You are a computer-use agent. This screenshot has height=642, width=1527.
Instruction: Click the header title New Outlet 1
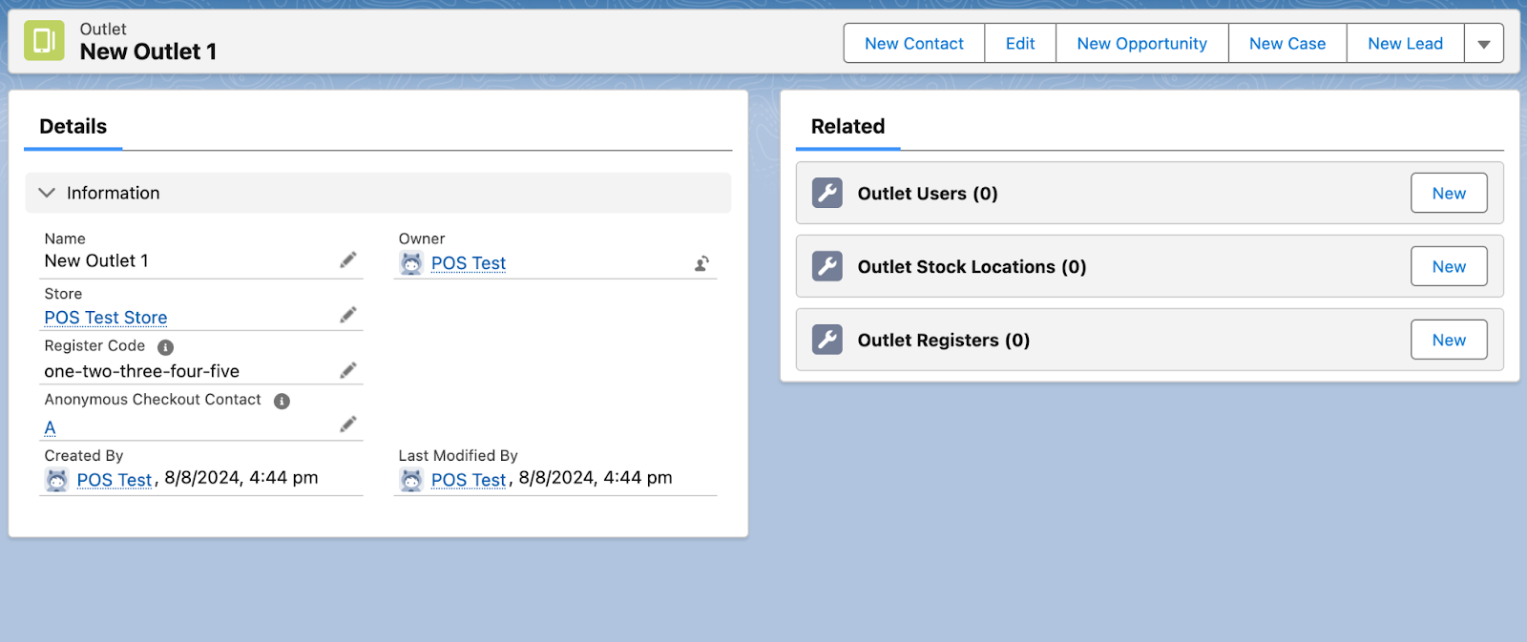tap(148, 52)
